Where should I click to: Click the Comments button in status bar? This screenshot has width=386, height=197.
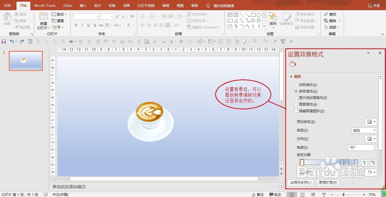tap(275, 195)
